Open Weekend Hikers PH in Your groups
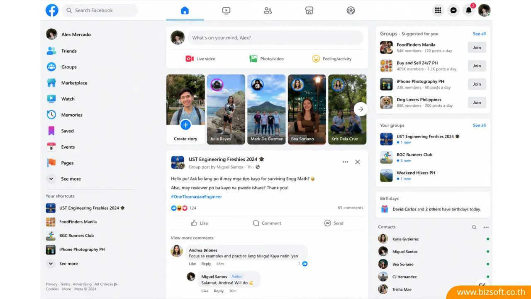 point(433,176)
